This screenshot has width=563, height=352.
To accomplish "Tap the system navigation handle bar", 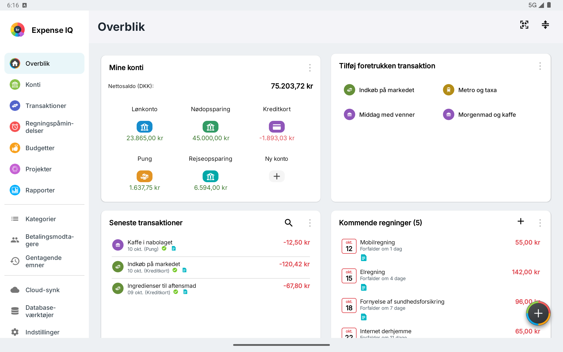I will (281, 345).
